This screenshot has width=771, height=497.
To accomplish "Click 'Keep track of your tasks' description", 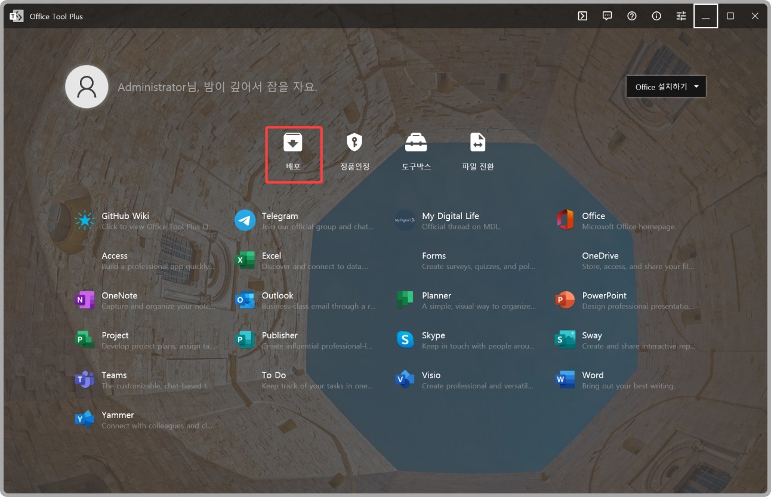I will (317, 386).
